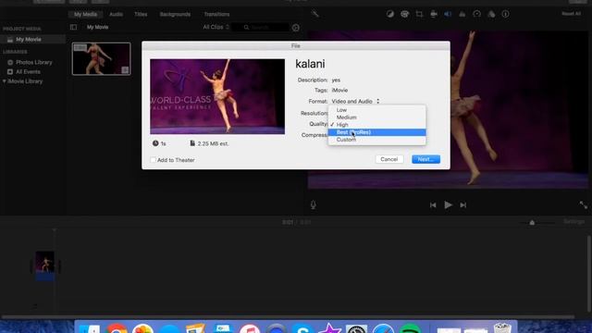The image size is (592, 333).
Task: Collapse the iMovie Library disclosure triangle
Action: point(4,81)
